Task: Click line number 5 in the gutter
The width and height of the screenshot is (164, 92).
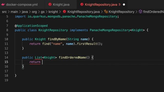Action: click(x=7, y=16)
